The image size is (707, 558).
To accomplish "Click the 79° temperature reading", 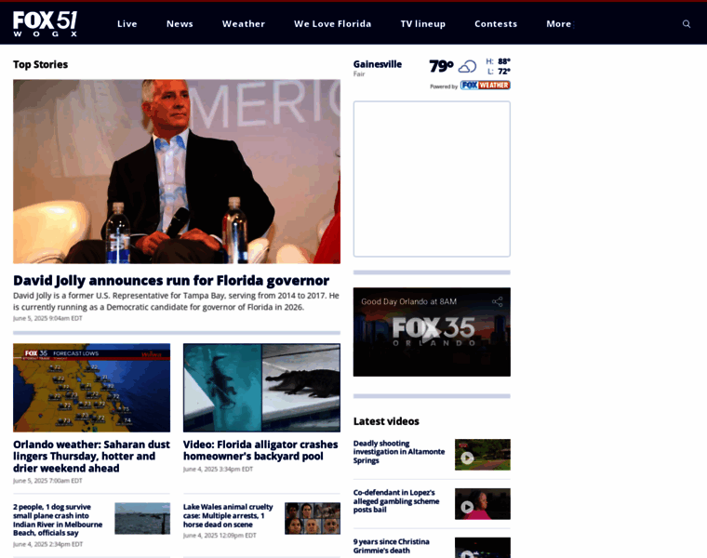I will point(441,66).
